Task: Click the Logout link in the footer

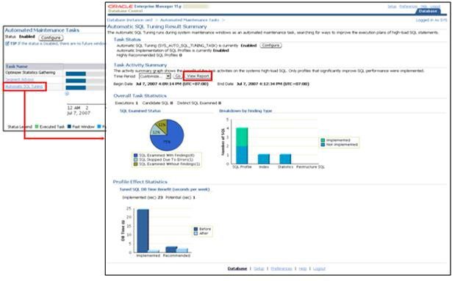Action: [319, 269]
